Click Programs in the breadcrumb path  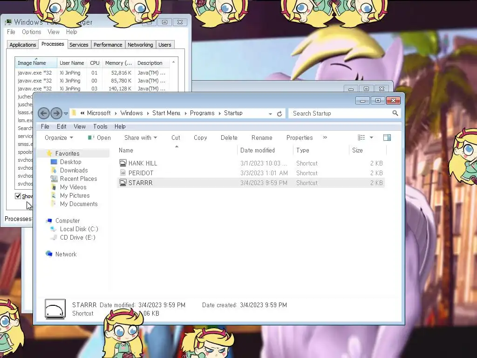pyautogui.click(x=202, y=113)
